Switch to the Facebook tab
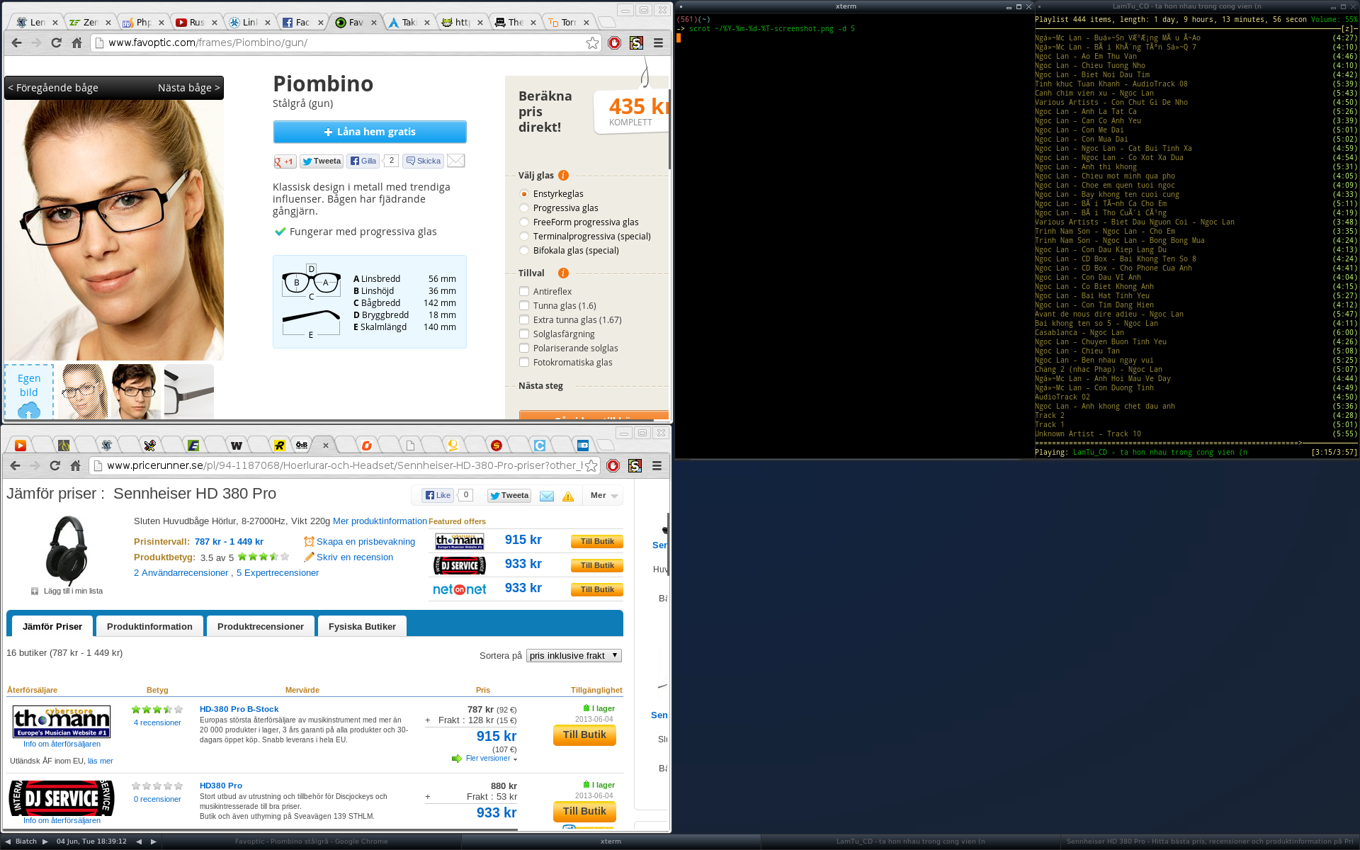 (x=302, y=22)
